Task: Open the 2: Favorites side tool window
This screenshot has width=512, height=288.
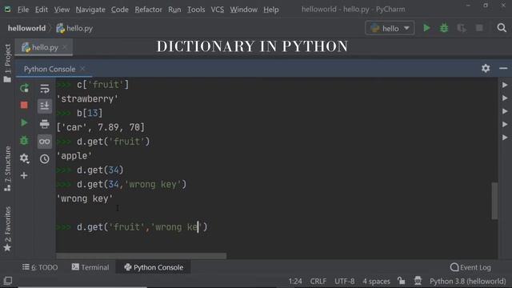Action: click(x=7, y=229)
